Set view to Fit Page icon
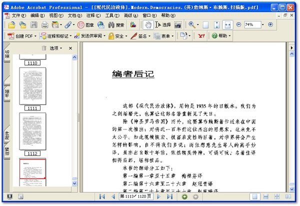The image size is (300, 206). click(216, 25)
